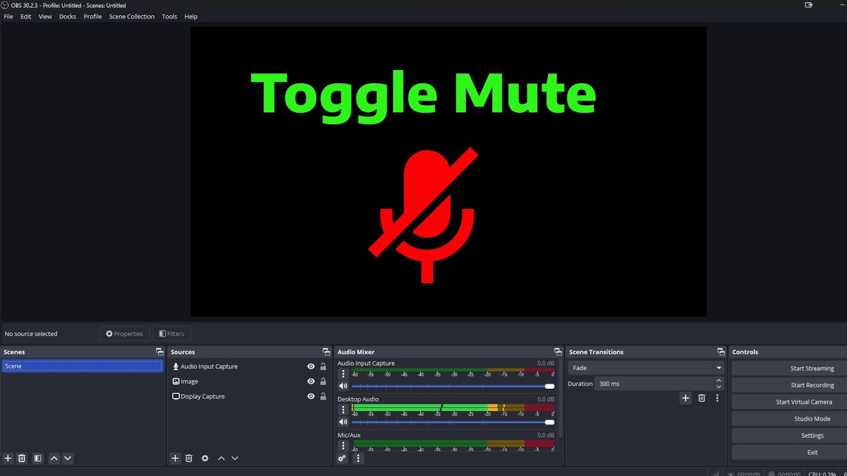Hide Audio Input Capture source with eye icon
Screen dimensions: 847x476
(x=311, y=366)
